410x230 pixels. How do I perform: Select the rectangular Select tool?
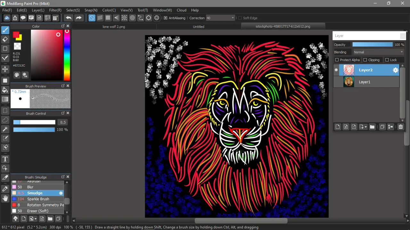click(x=5, y=111)
